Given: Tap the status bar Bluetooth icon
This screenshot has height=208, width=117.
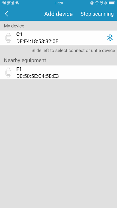Looking at the screenshot, I should 106,3.
